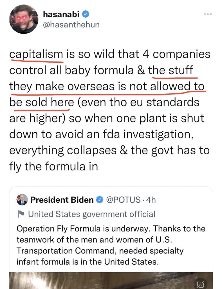Visit the @hasanthehun handle
222x289 pixels.
(70, 25)
